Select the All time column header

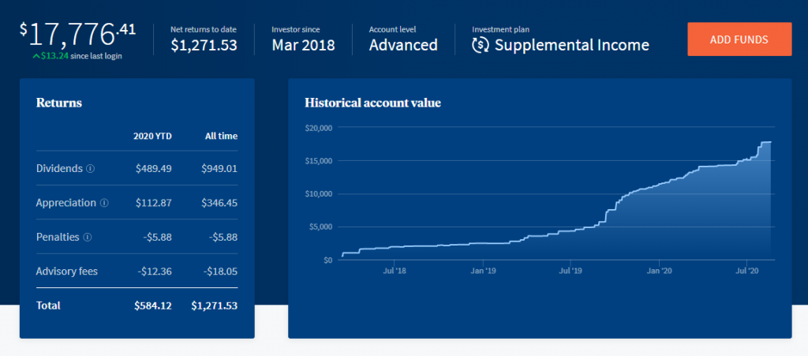click(x=221, y=136)
